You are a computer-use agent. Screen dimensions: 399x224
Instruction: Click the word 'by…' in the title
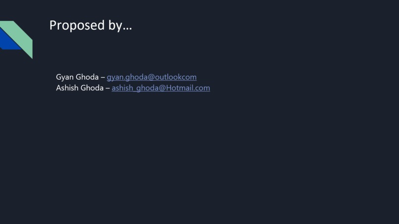[x=120, y=26]
